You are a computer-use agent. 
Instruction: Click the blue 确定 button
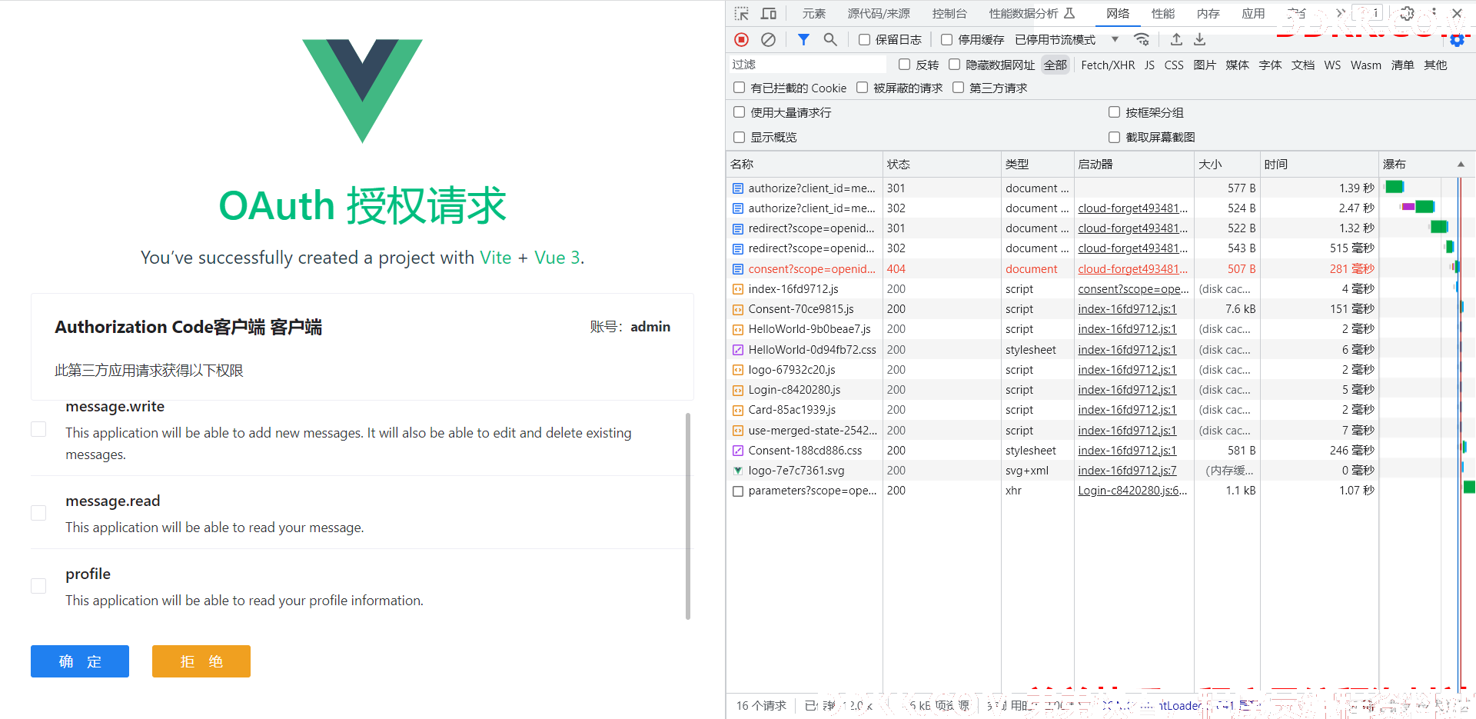(x=80, y=661)
